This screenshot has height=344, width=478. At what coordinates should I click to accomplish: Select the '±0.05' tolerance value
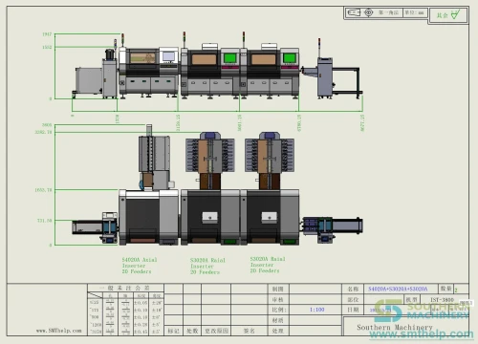(141, 303)
